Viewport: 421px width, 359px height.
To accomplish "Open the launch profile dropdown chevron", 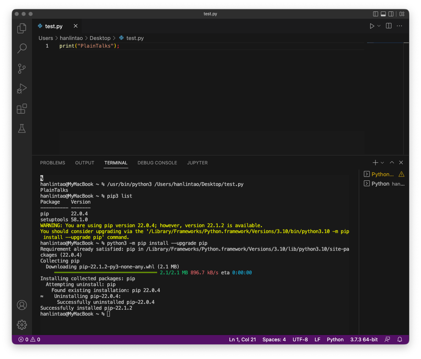I will point(382,163).
